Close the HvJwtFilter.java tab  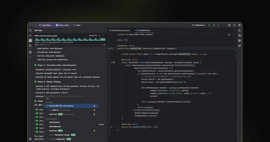(152, 30)
